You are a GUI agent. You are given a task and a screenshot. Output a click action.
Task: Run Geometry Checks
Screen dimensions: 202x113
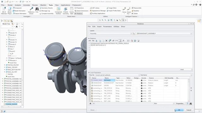[x=46, y=8]
